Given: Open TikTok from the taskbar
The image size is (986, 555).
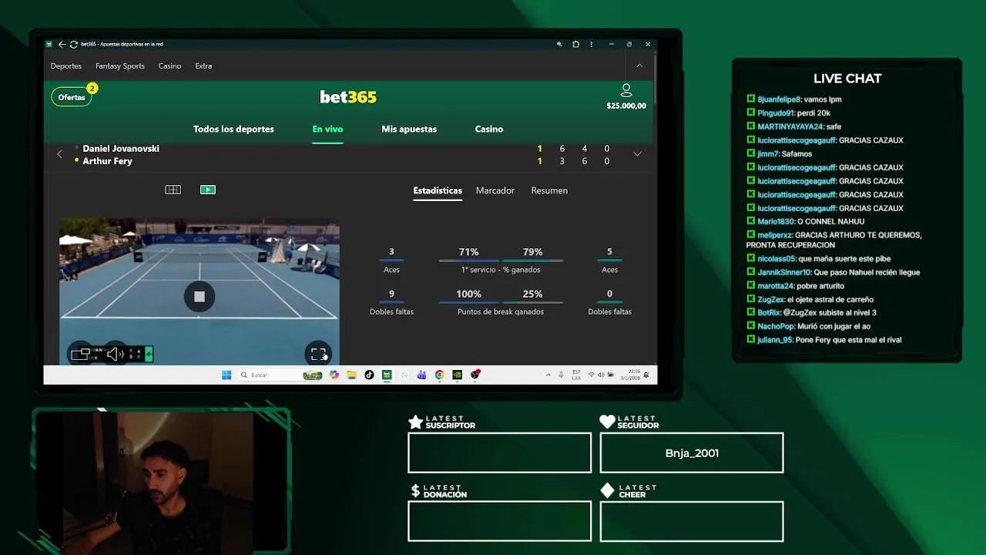Looking at the screenshot, I should pyautogui.click(x=369, y=375).
